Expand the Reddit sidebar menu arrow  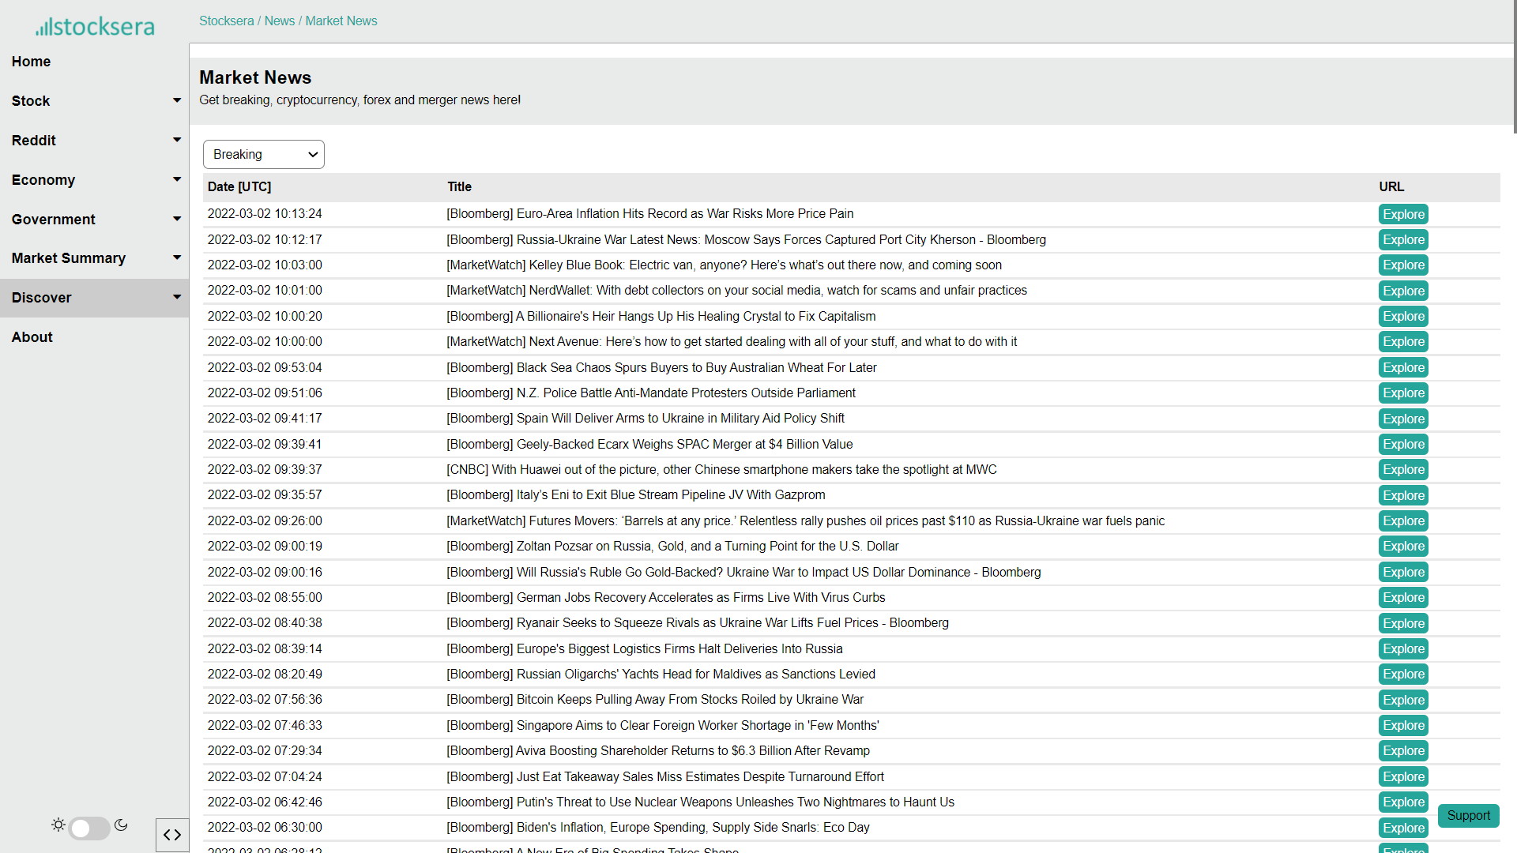coord(177,140)
